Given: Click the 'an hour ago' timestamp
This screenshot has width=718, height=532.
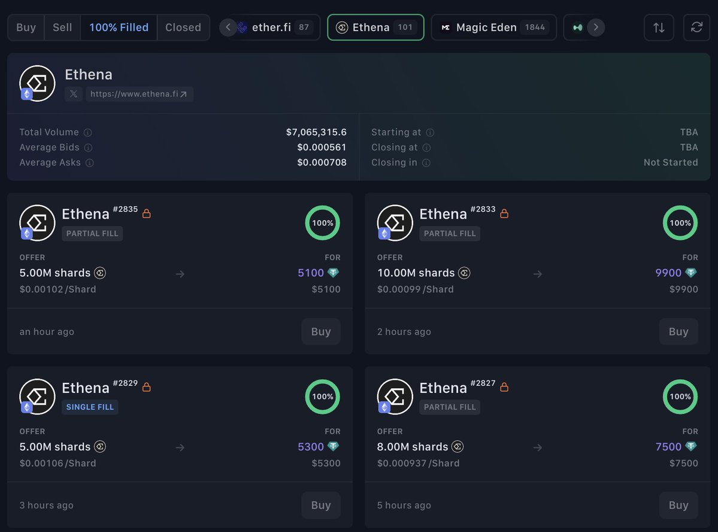Looking at the screenshot, I should click(x=47, y=332).
